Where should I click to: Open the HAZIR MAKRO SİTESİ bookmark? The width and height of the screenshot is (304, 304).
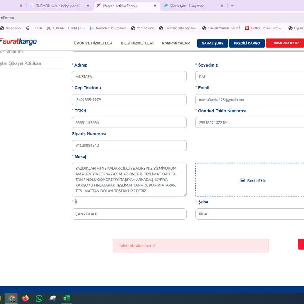[221, 28]
